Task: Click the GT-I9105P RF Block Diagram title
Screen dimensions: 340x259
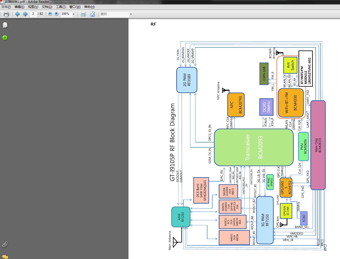Action: click(x=172, y=142)
